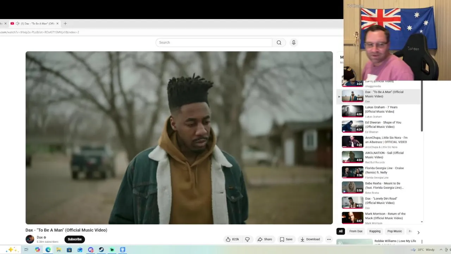Open the three-dot more actions menu

click(329, 239)
